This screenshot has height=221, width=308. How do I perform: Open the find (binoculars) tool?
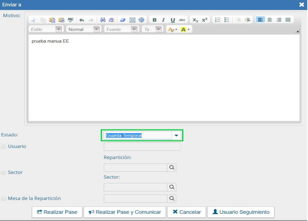tap(103, 20)
